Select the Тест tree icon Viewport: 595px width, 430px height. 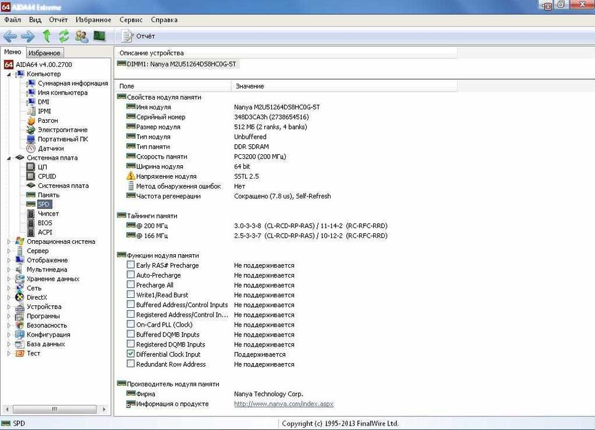20,353
